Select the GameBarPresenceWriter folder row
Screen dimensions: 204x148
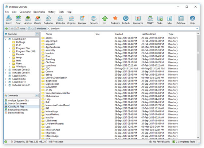(x=58, y=93)
